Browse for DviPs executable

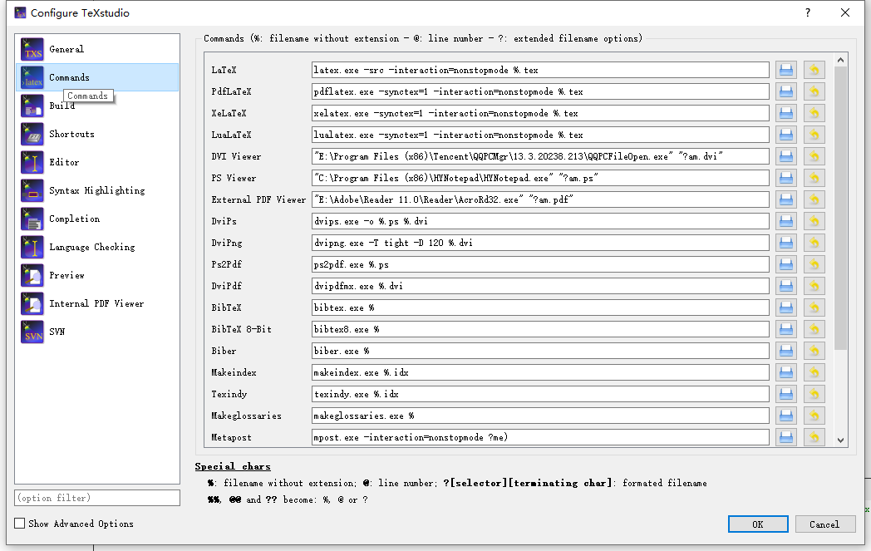click(786, 221)
